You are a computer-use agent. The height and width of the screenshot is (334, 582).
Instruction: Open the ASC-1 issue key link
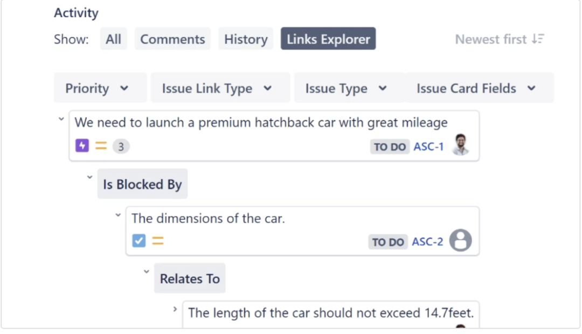428,147
